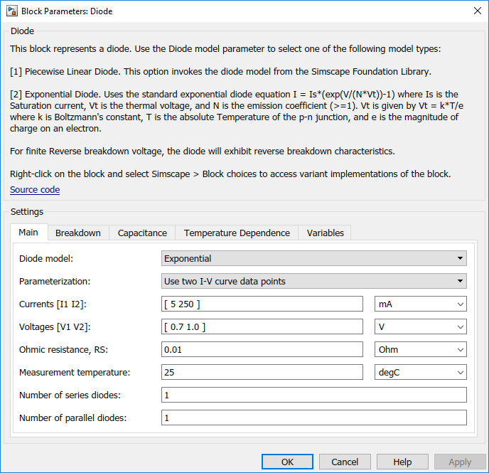Image resolution: width=489 pixels, height=473 pixels.
Task: Open the Source code link
Action: (35, 190)
